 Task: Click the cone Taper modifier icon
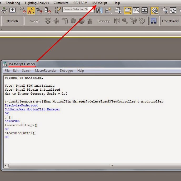90,21
